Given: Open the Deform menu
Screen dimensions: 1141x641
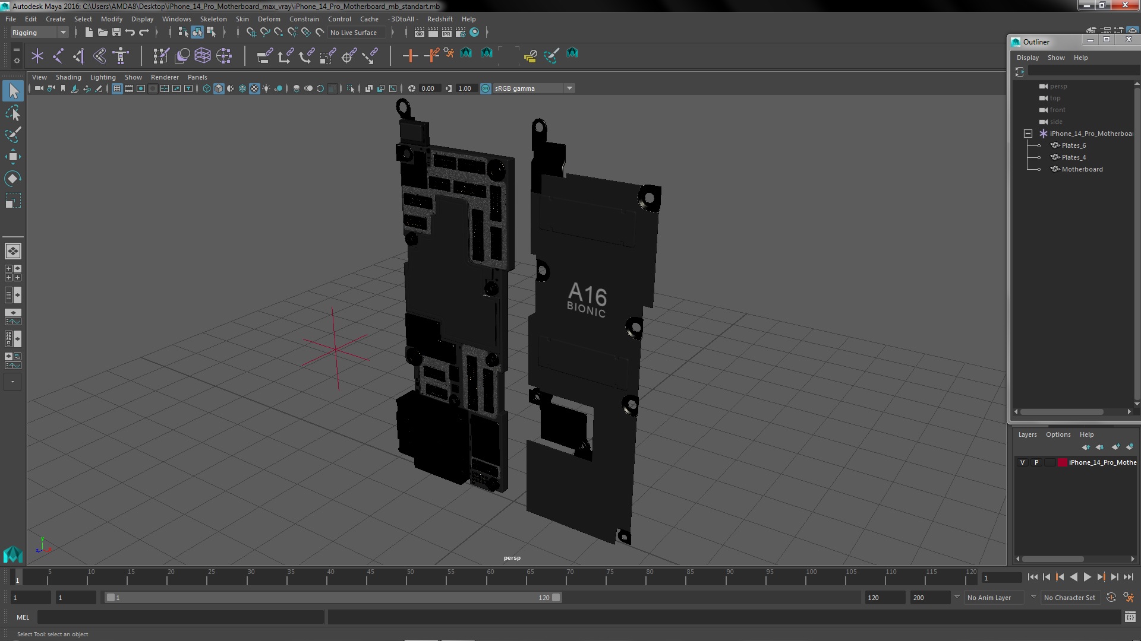Looking at the screenshot, I should point(269,19).
